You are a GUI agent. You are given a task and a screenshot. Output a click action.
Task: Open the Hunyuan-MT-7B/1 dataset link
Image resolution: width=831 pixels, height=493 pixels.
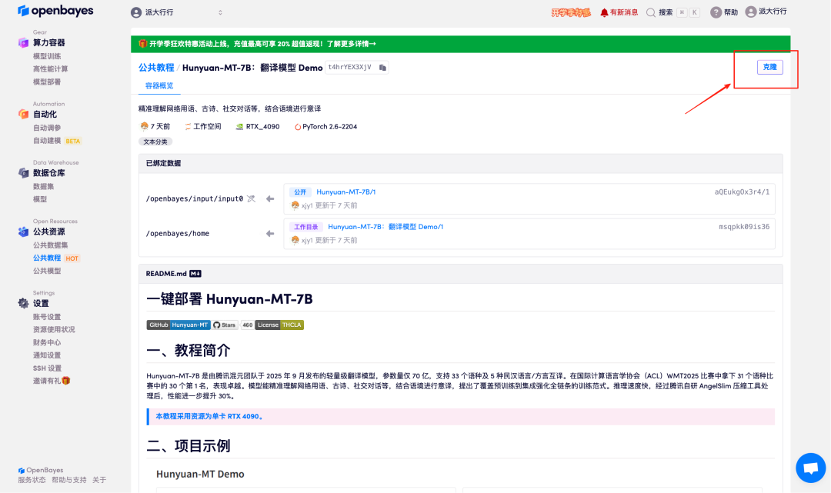point(345,192)
